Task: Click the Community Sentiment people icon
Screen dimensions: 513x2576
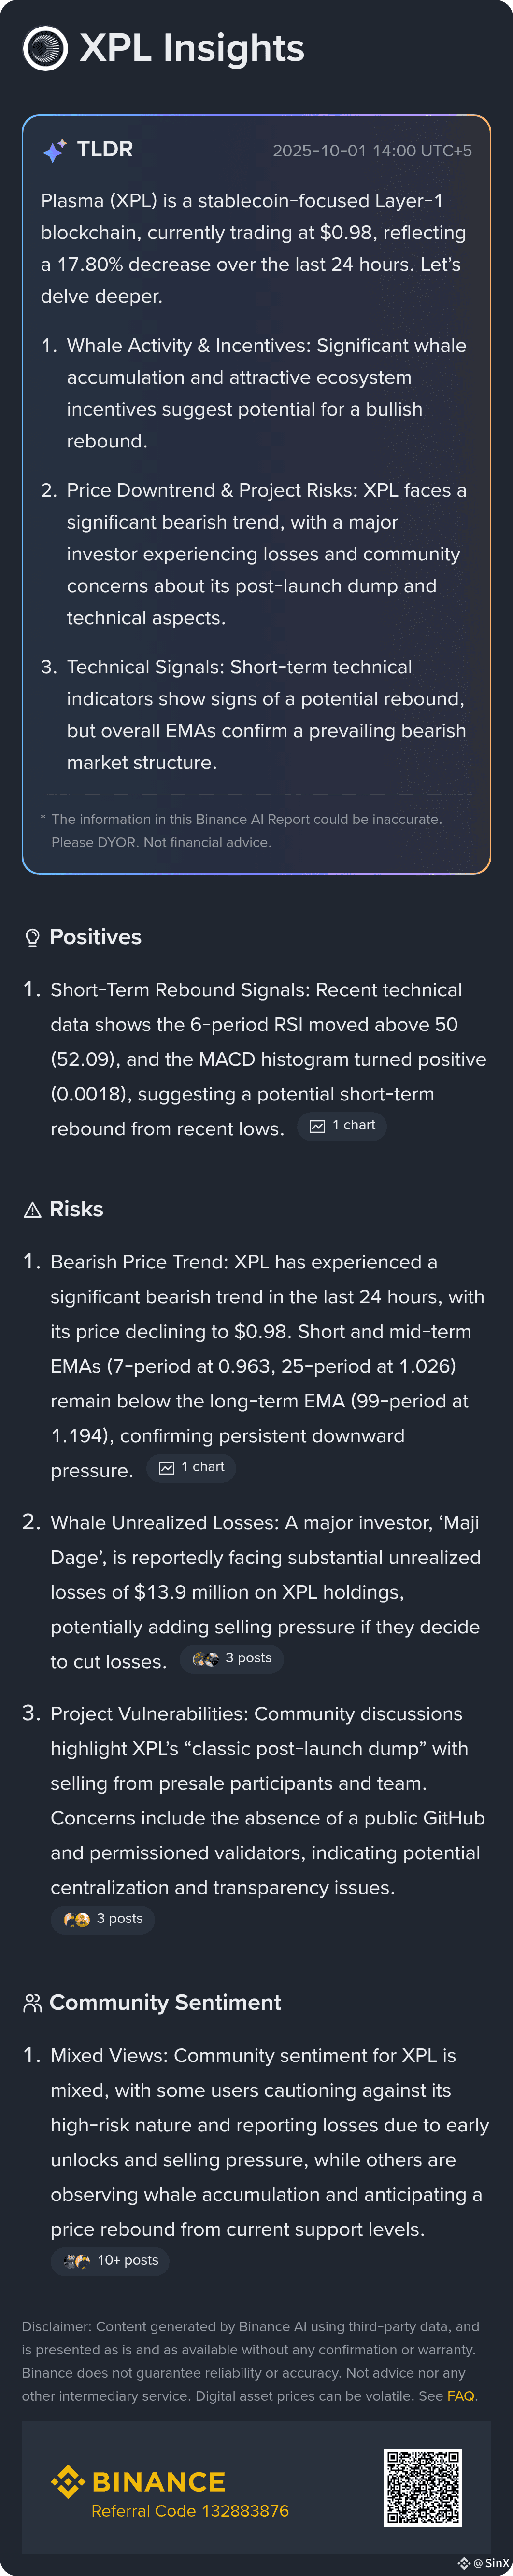Action: [x=32, y=2003]
